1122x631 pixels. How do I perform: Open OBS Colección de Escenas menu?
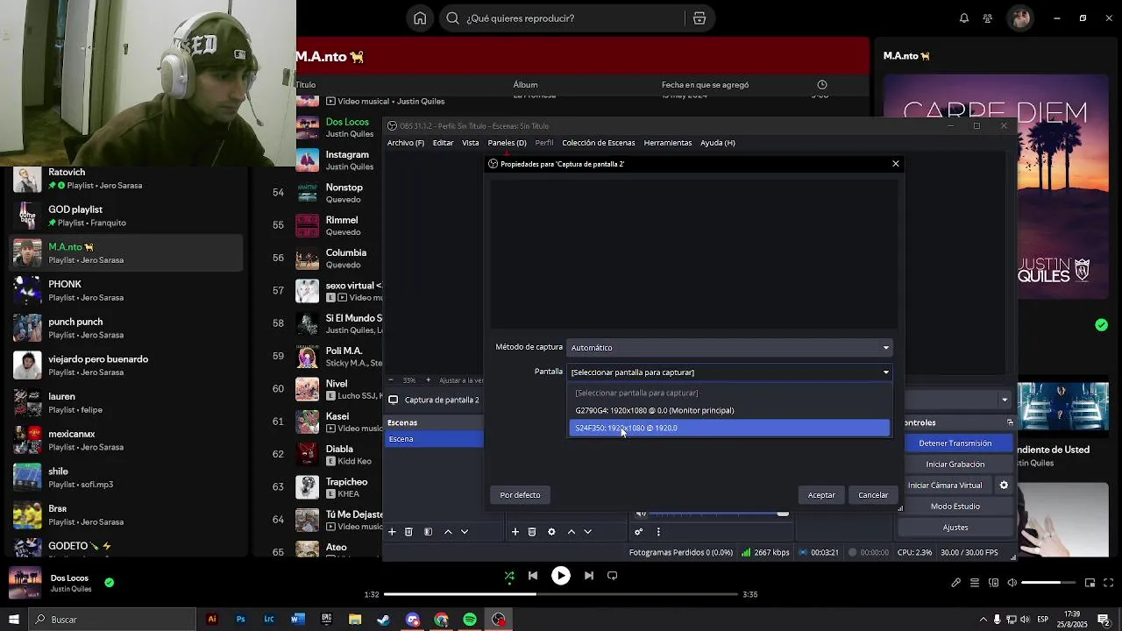[x=598, y=143]
